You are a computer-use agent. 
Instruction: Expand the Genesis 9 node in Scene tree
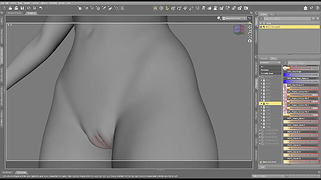(x=266, y=26)
